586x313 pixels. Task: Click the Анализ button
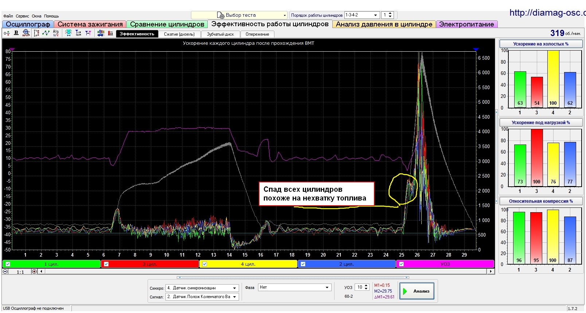pos(417,291)
